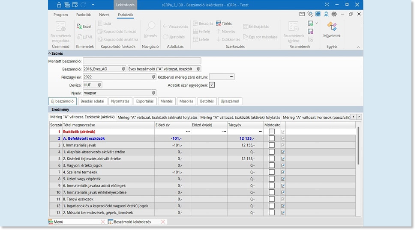This screenshot has width=420, height=235.
Task: Check Módosító box for Szellemi termékek row
Action: click(271, 172)
